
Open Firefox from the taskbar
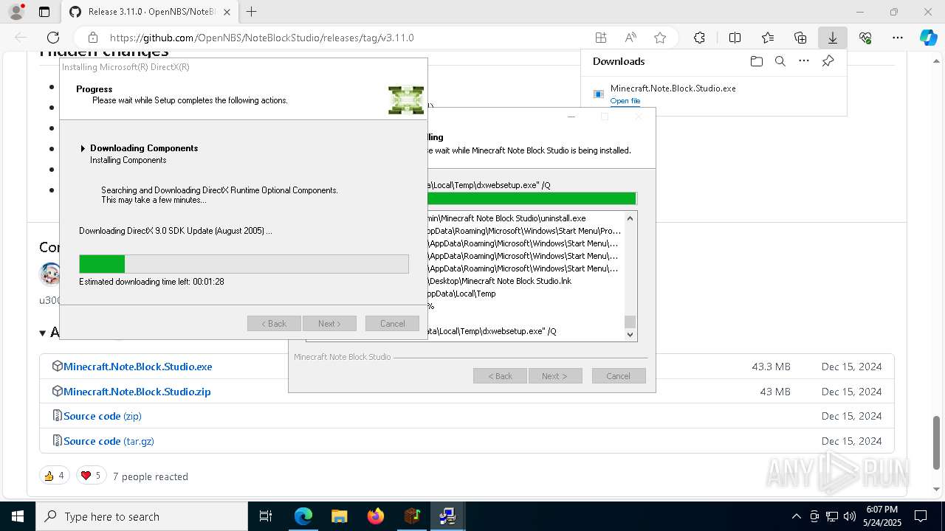coord(376,516)
